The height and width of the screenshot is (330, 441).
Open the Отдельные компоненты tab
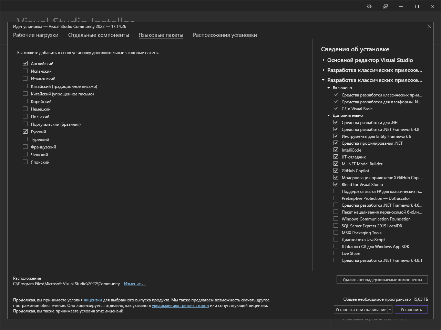click(x=99, y=35)
